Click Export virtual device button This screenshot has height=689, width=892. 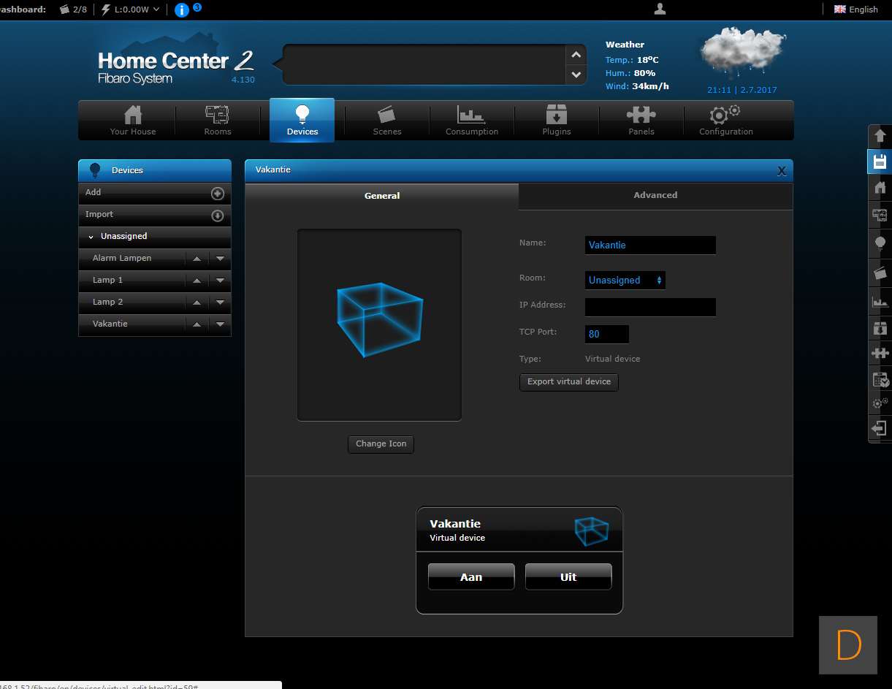coord(568,381)
